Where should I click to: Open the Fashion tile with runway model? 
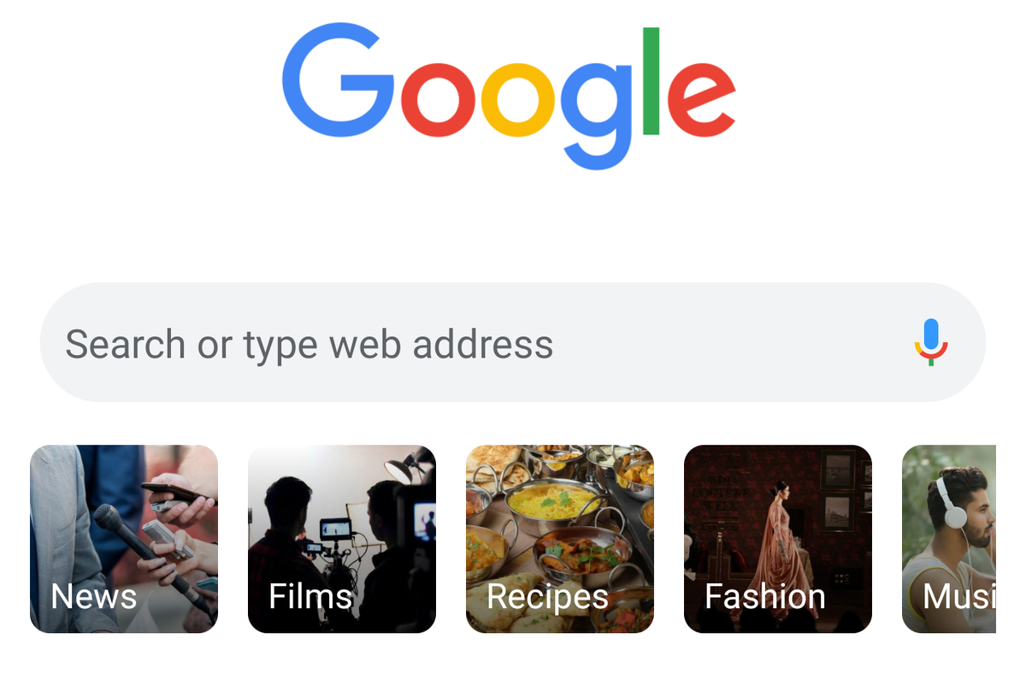778,539
